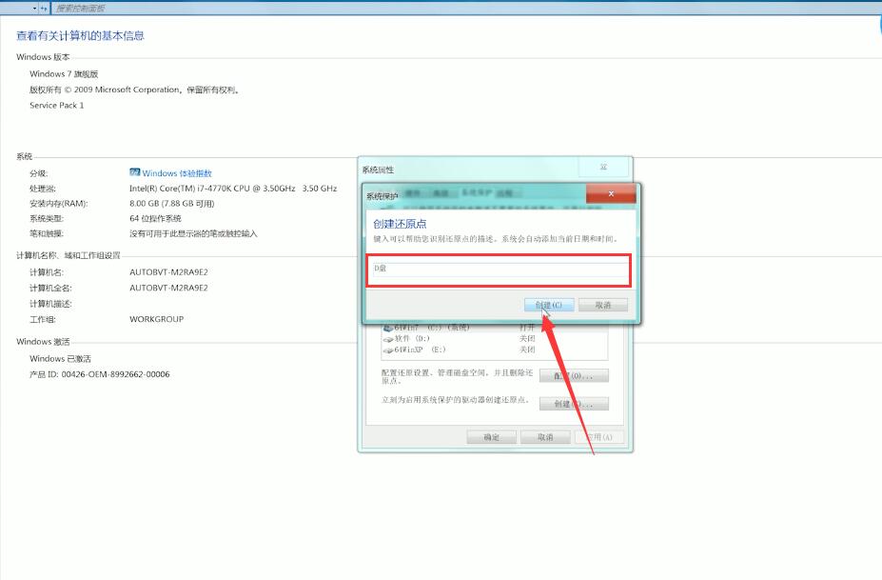Click the WORKGROUP workgroup value

tap(156, 319)
